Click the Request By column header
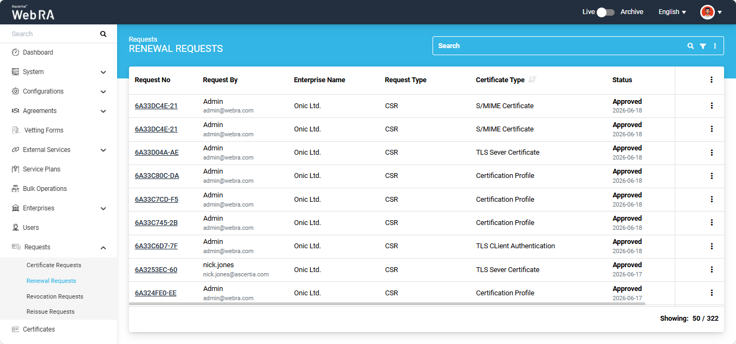The image size is (736, 344). (x=220, y=80)
